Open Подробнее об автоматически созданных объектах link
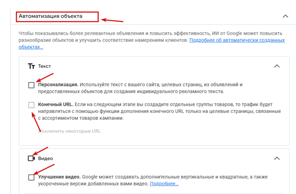The height and width of the screenshot is (194, 296). (x=152, y=44)
